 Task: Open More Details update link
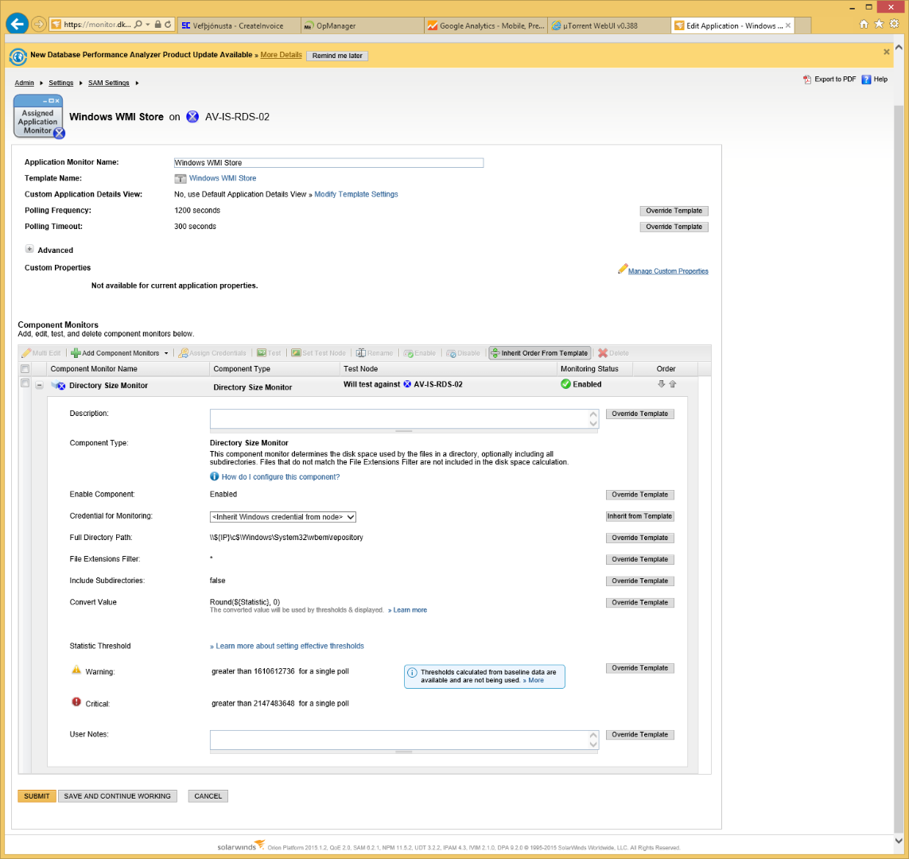point(282,55)
